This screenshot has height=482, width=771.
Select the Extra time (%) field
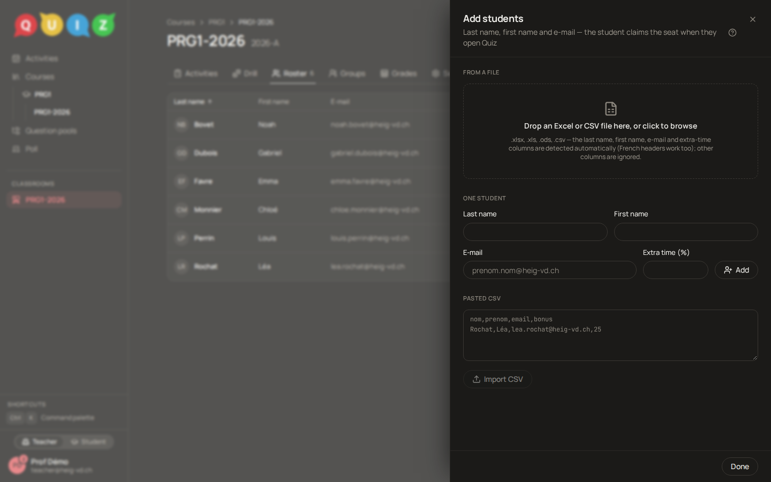click(676, 270)
